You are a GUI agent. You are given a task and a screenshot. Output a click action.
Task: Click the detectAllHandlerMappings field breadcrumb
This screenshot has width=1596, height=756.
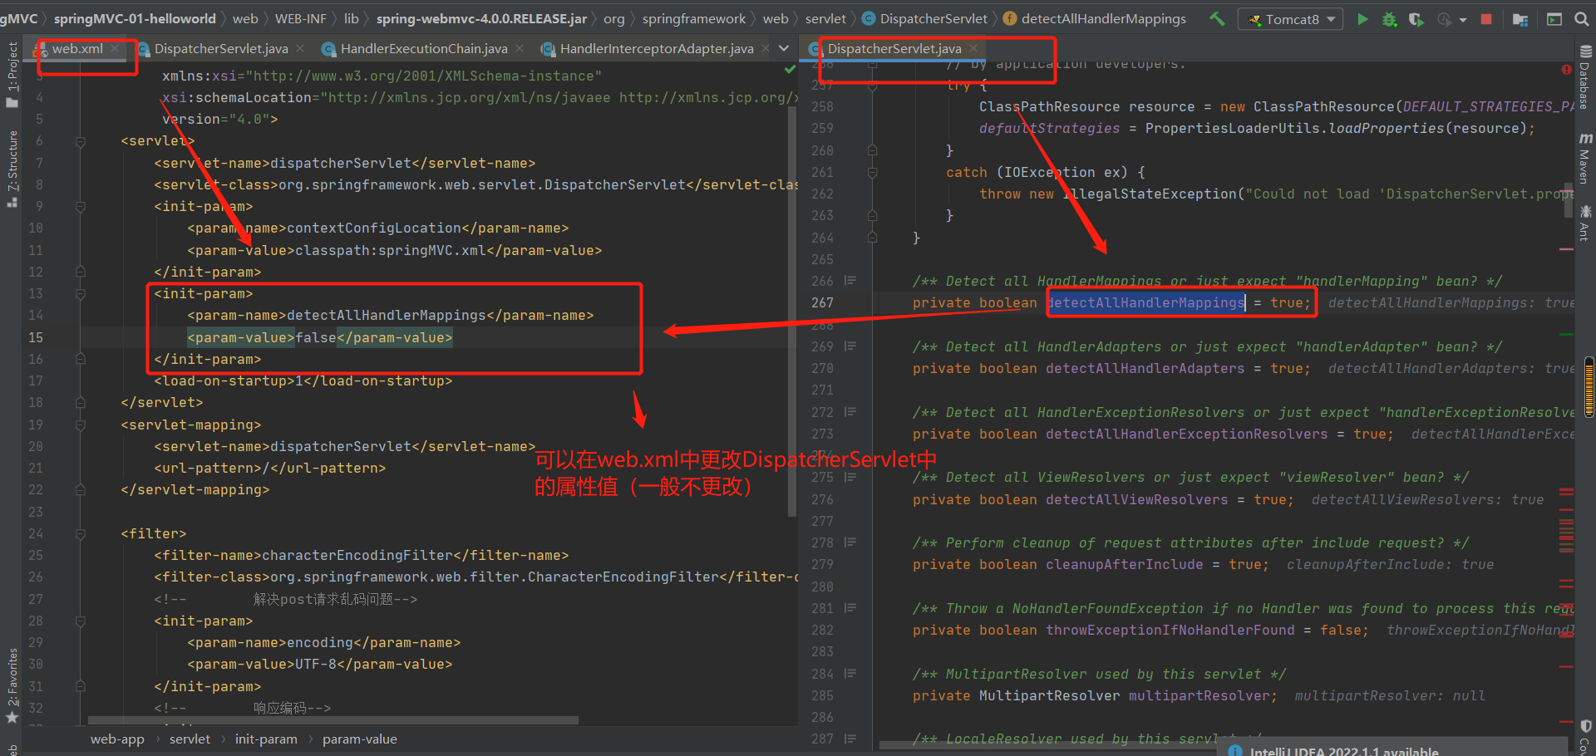click(1095, 19)
